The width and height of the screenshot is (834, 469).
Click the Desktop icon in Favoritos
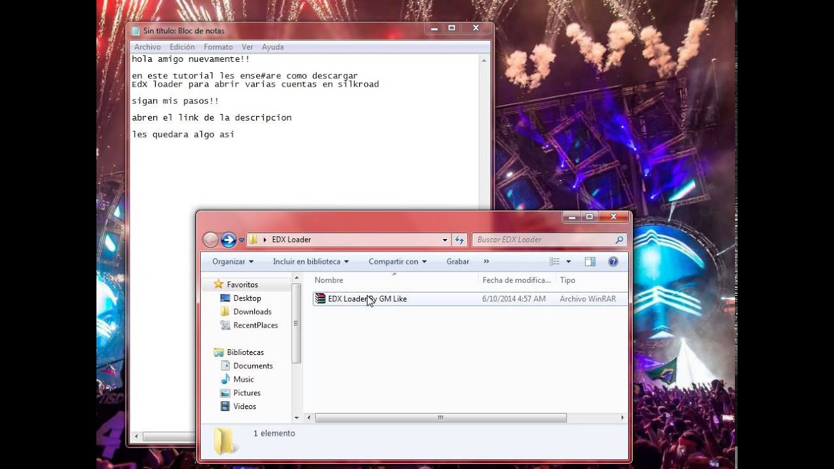[225, 298]
